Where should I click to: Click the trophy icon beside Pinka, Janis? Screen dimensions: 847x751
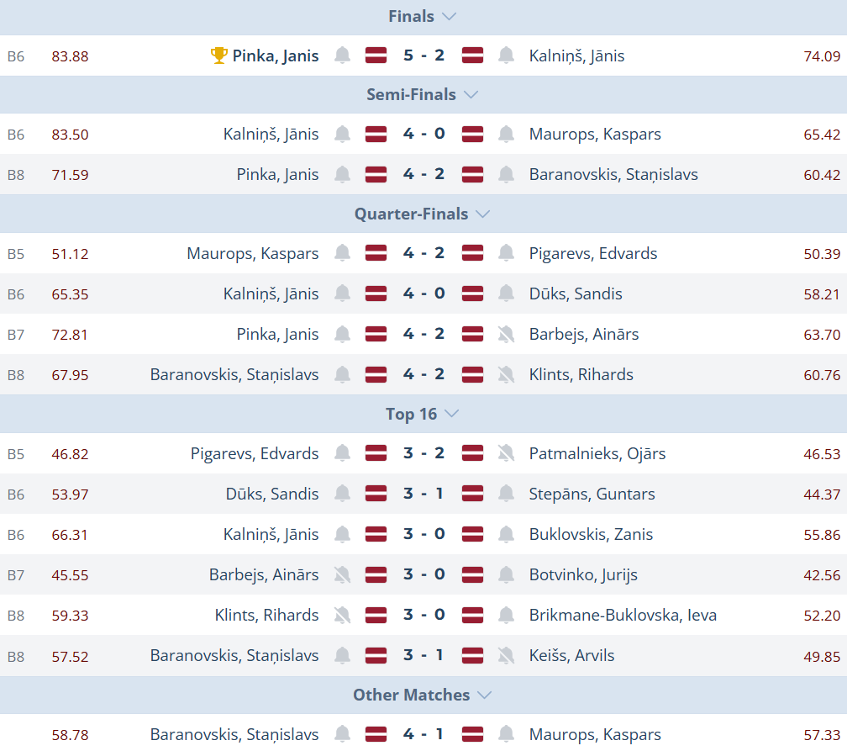click(x=219, y=56)
